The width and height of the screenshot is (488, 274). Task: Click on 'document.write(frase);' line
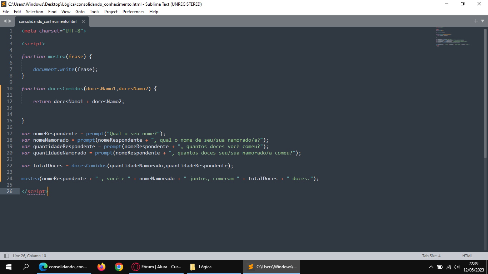pos(65,69)
